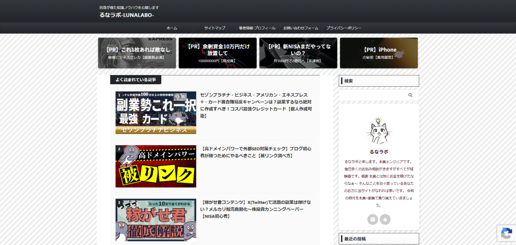Viewport: 516px width, 245px height.
Task: Open お問い合わせフォーム menu item
Action: tap(301, 28)
